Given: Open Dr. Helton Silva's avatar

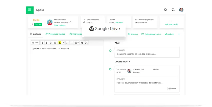Looking at the screenshot, I should click(x=129, y=71).
